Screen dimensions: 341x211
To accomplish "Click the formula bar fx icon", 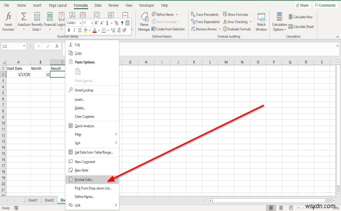I will point(57,46).
